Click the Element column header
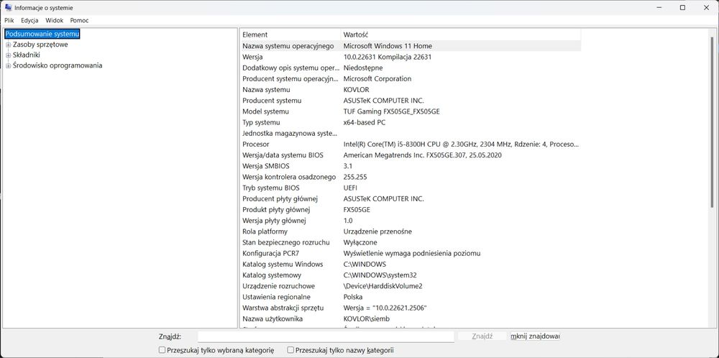The height and width of the screenshot is (358, 719). tap(290, 35)
